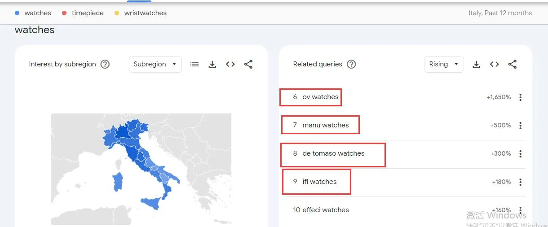Open more options for ifl watches
Screen dimensions: 548x227
(521, 182)
